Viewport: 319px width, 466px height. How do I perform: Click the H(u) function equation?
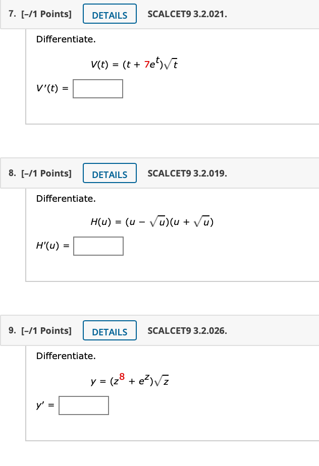[x=152, y=221]
